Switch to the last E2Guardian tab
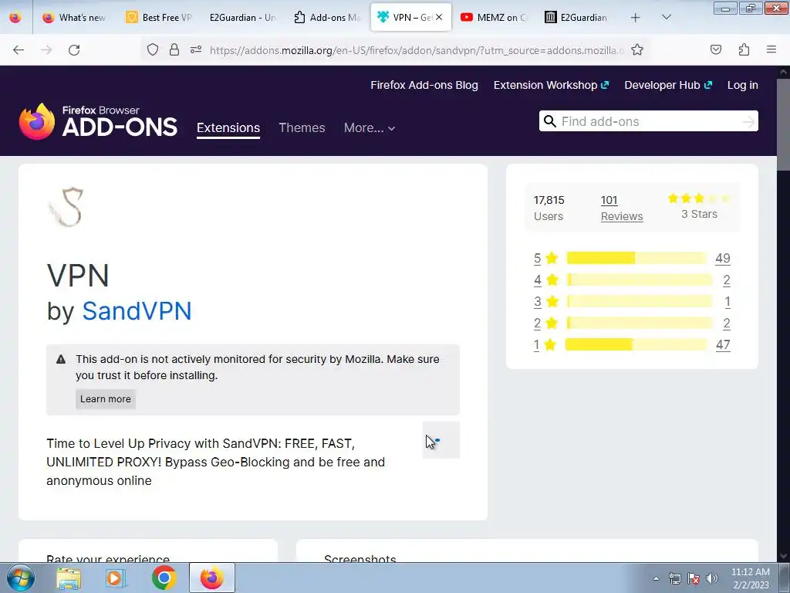Screen dimensions: 790x593 [x=578, y=17]
